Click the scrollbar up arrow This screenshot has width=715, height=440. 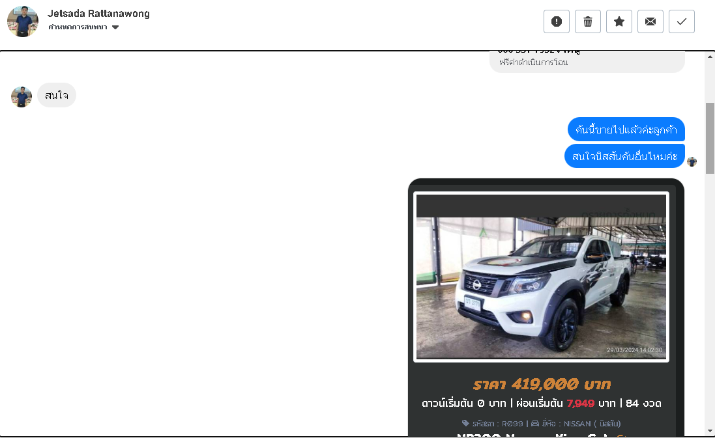pos(710,57)
